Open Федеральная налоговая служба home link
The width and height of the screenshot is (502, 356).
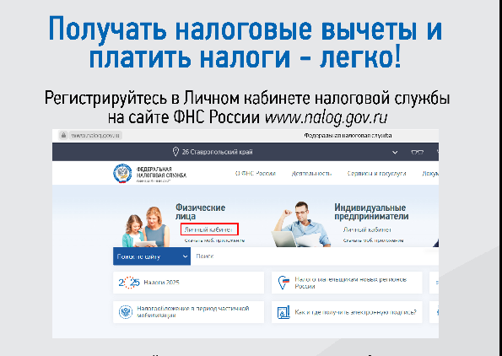click(161, 174)
